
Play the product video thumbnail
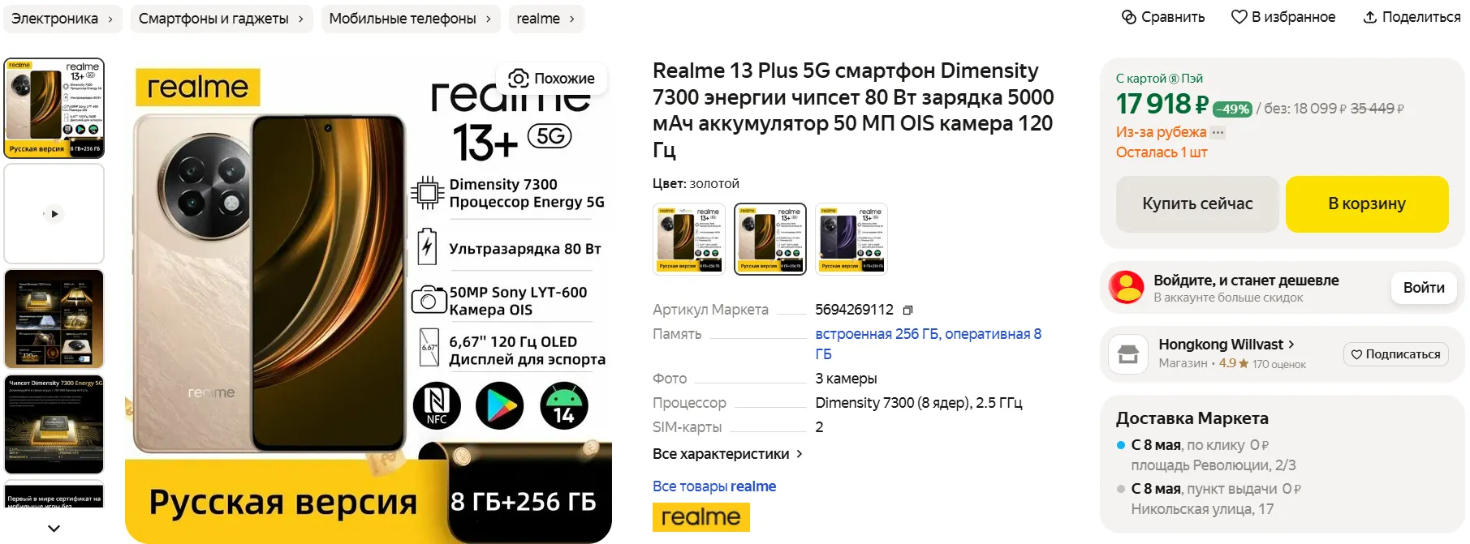coord(54,214)
